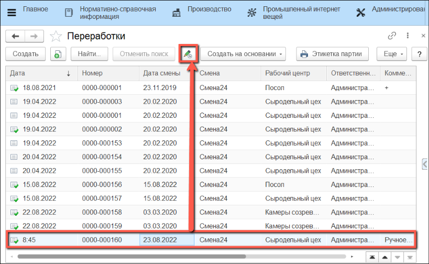Expand the side panel with left chevron

tap(424, 164)
